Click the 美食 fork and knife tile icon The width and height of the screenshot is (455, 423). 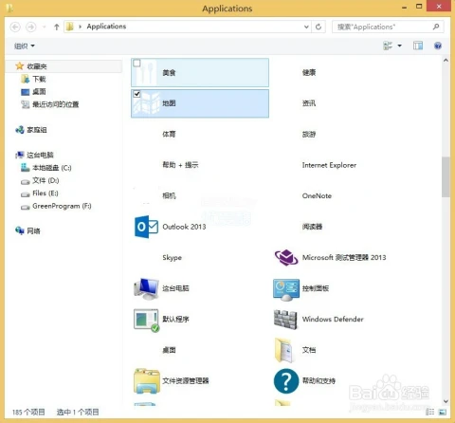(146, 72)
